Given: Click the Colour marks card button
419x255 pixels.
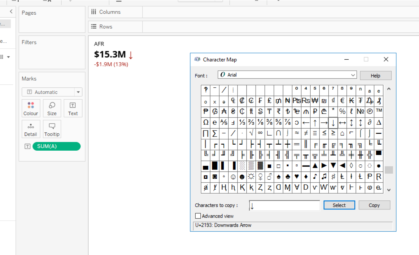Looking at the screenshot, I should (x=31, y=108).
